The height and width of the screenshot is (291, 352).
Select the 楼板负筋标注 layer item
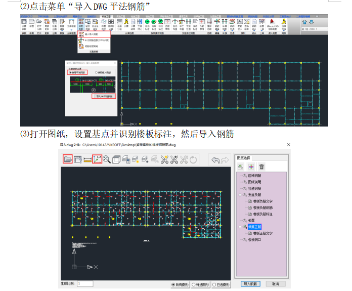262,214
